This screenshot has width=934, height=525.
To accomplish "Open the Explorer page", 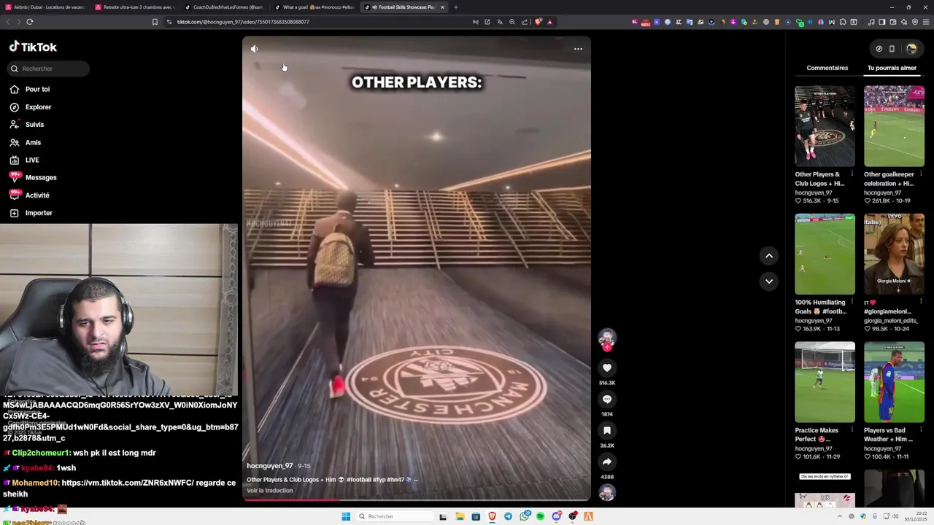I will coord(31,107).
